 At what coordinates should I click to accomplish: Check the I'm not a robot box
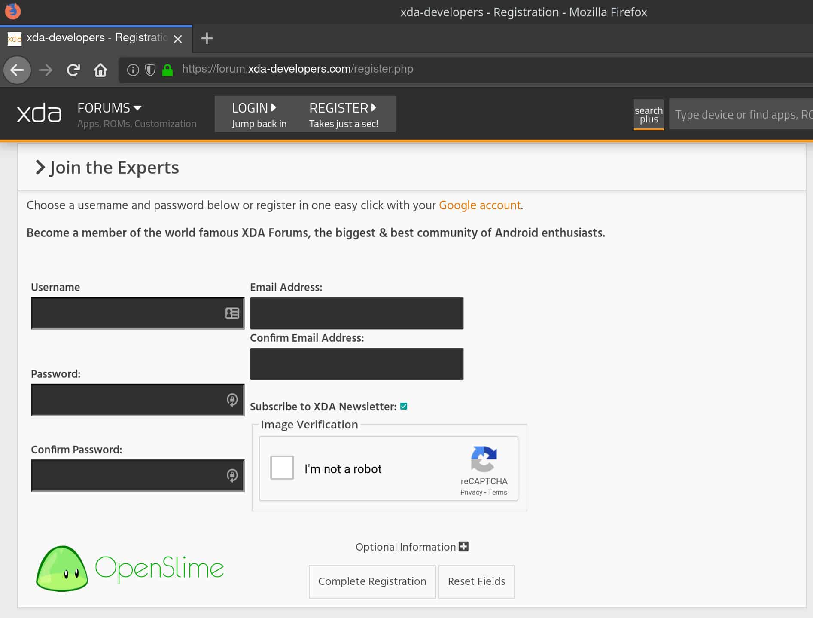point(282,468)
